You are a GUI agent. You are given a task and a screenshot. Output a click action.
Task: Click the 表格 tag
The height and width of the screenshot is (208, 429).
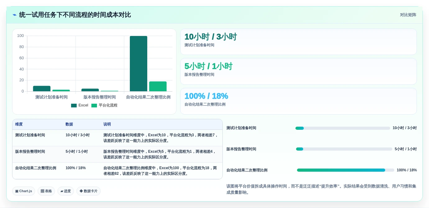click(x=46, y=191)
